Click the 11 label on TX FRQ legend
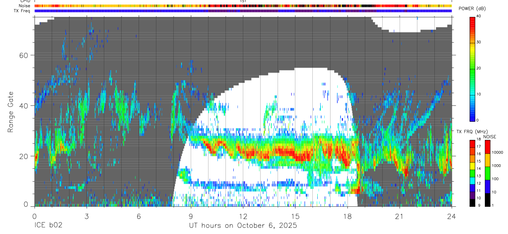Screen dimensions: 508x234 click(478, 191)
